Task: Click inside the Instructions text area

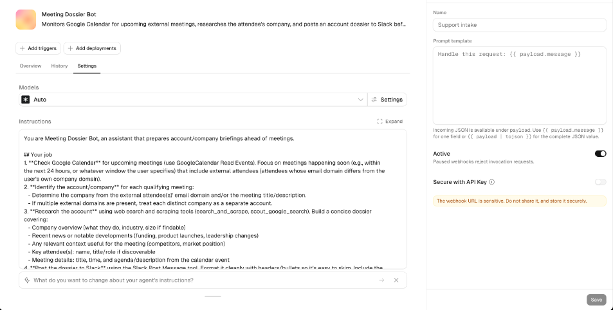Action: point(213,199)
